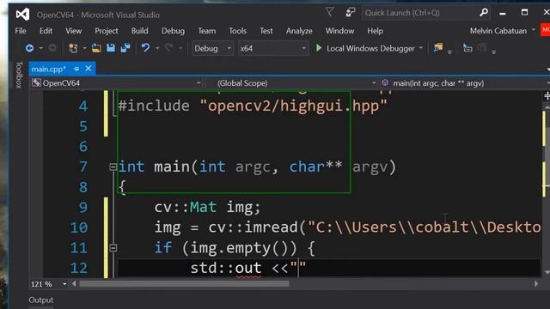The width and height of the screenshot is (550, 309).
Task: Expand the New Project dropdown arrow
Action: [84, 48]
